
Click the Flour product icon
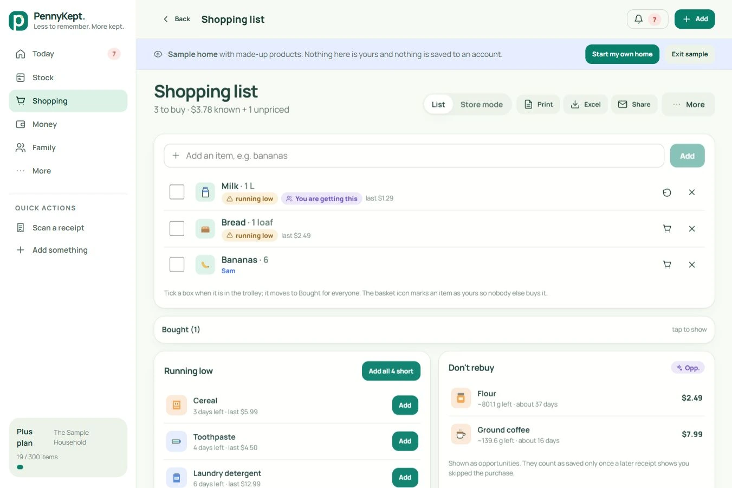coord(461,398)
